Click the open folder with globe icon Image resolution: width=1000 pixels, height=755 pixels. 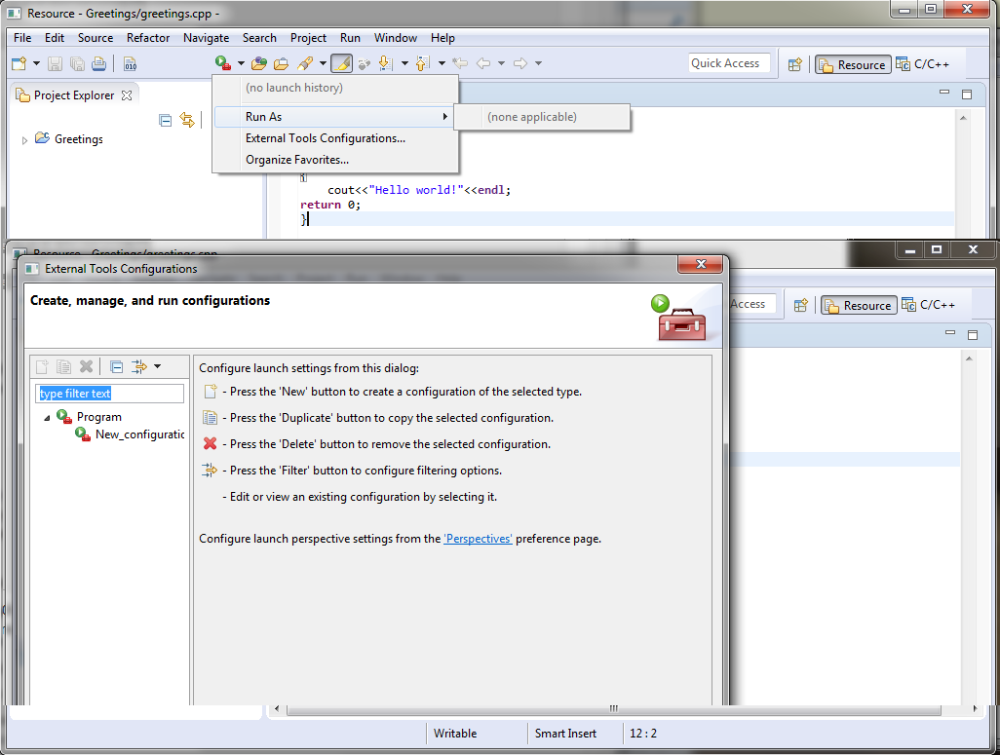259,63
